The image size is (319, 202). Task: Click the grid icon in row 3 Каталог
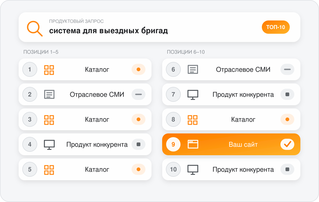click(x=49, y=120)
